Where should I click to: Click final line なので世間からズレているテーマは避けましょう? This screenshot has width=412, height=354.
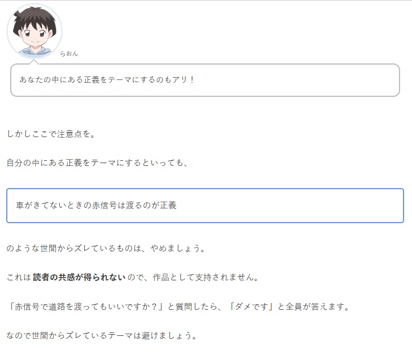tap(102, 335)
